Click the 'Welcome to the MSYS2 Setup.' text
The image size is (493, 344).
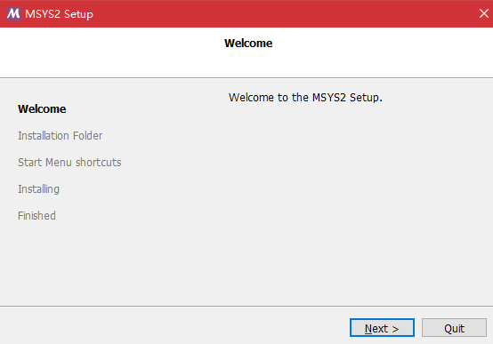(305, 98)
